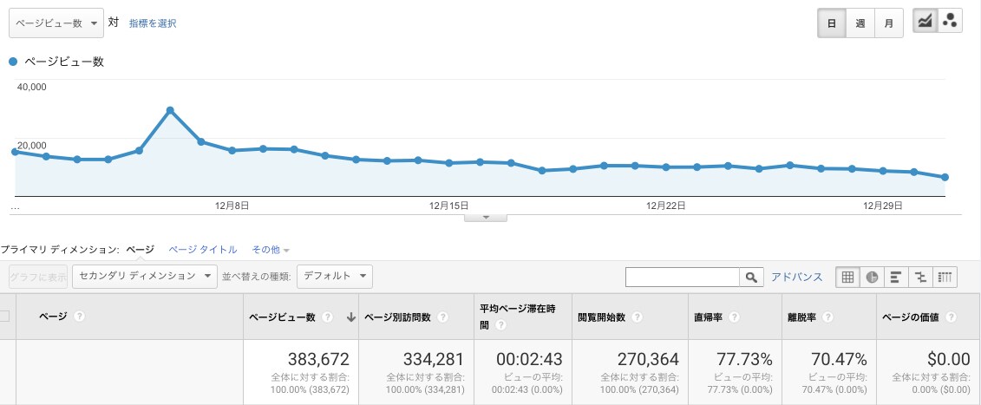
Task: Select ページ primary dimension
Action: tap(141, 249)
